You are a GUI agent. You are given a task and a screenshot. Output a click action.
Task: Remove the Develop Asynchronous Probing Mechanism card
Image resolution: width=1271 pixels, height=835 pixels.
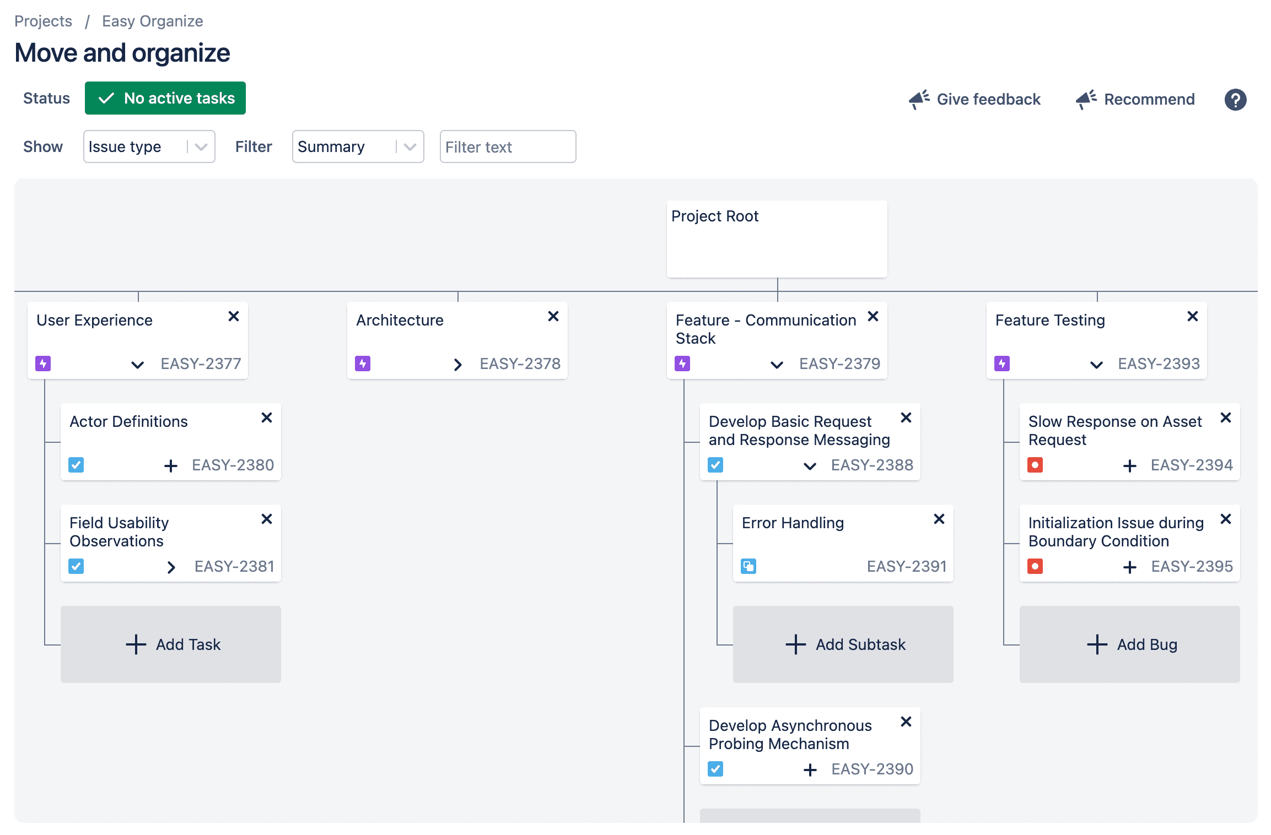(x=906, y=722)
